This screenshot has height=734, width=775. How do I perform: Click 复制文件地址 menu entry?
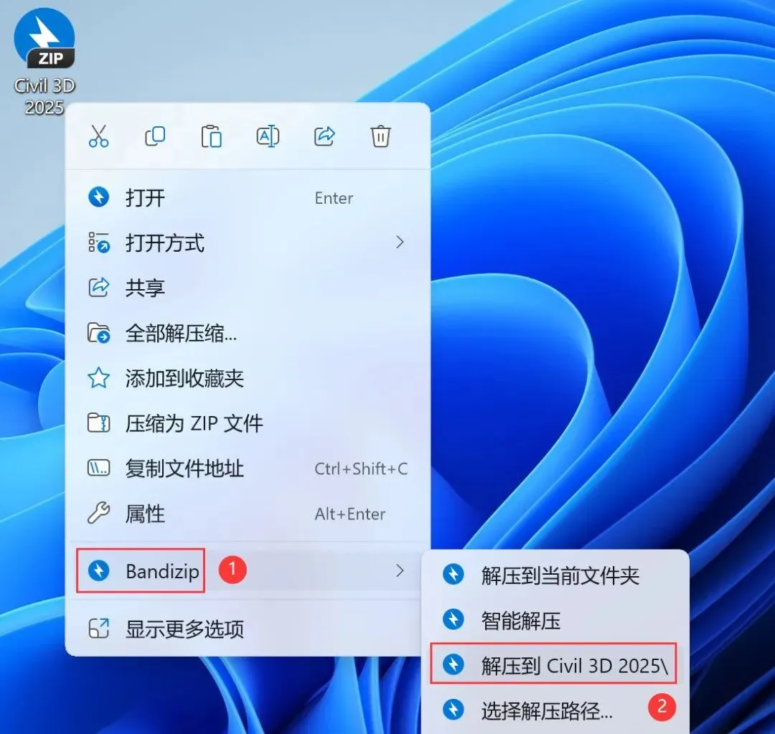pyautogui.click(x=248, y=468)
